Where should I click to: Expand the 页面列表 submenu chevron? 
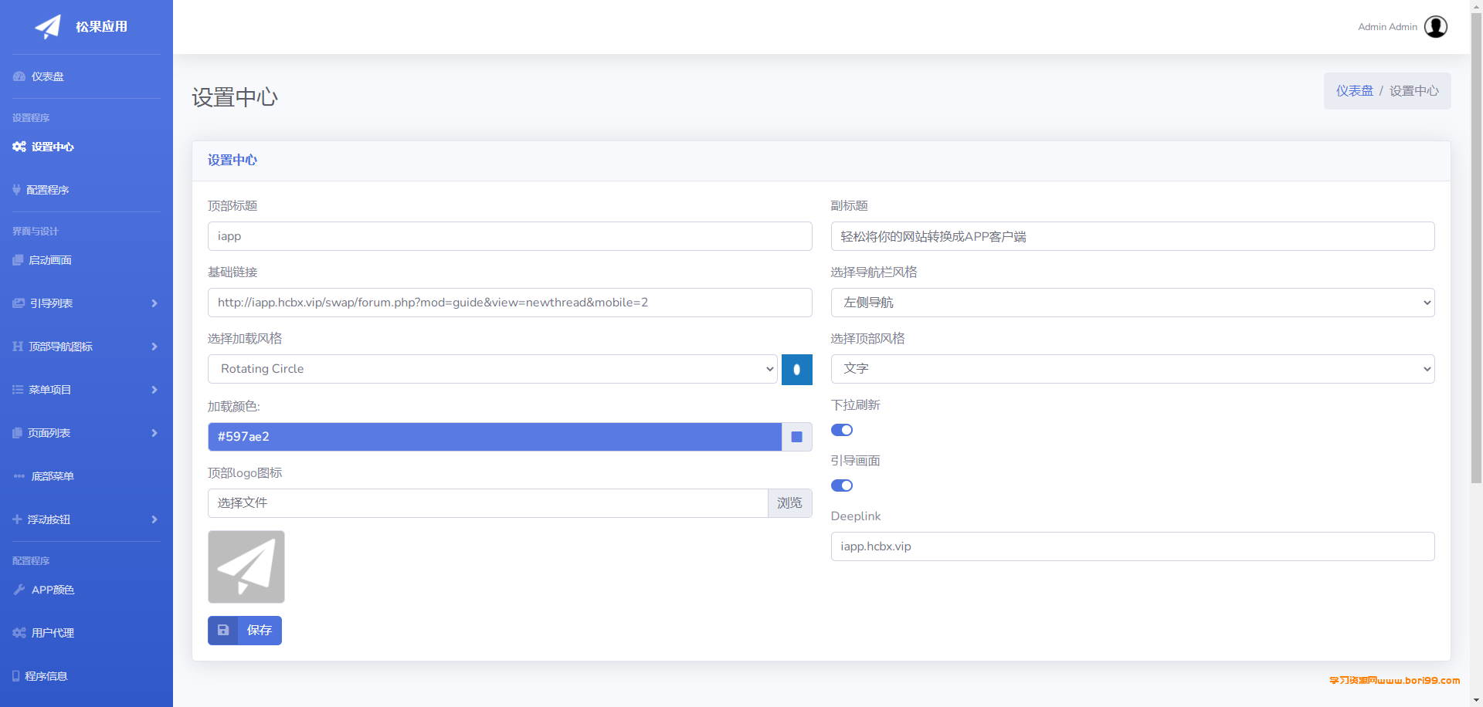[154, 433]
